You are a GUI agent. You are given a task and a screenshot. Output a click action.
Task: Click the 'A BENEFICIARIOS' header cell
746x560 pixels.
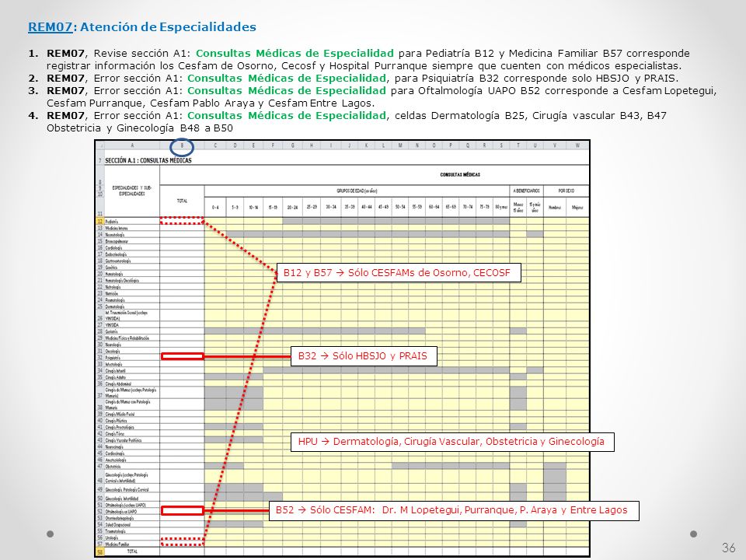coord(526,191)
